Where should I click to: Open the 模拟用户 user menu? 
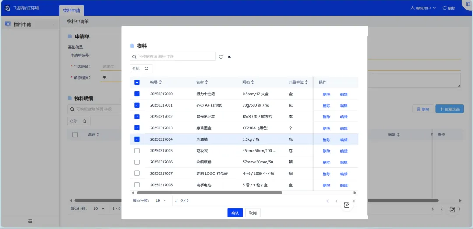coord(423,8)
